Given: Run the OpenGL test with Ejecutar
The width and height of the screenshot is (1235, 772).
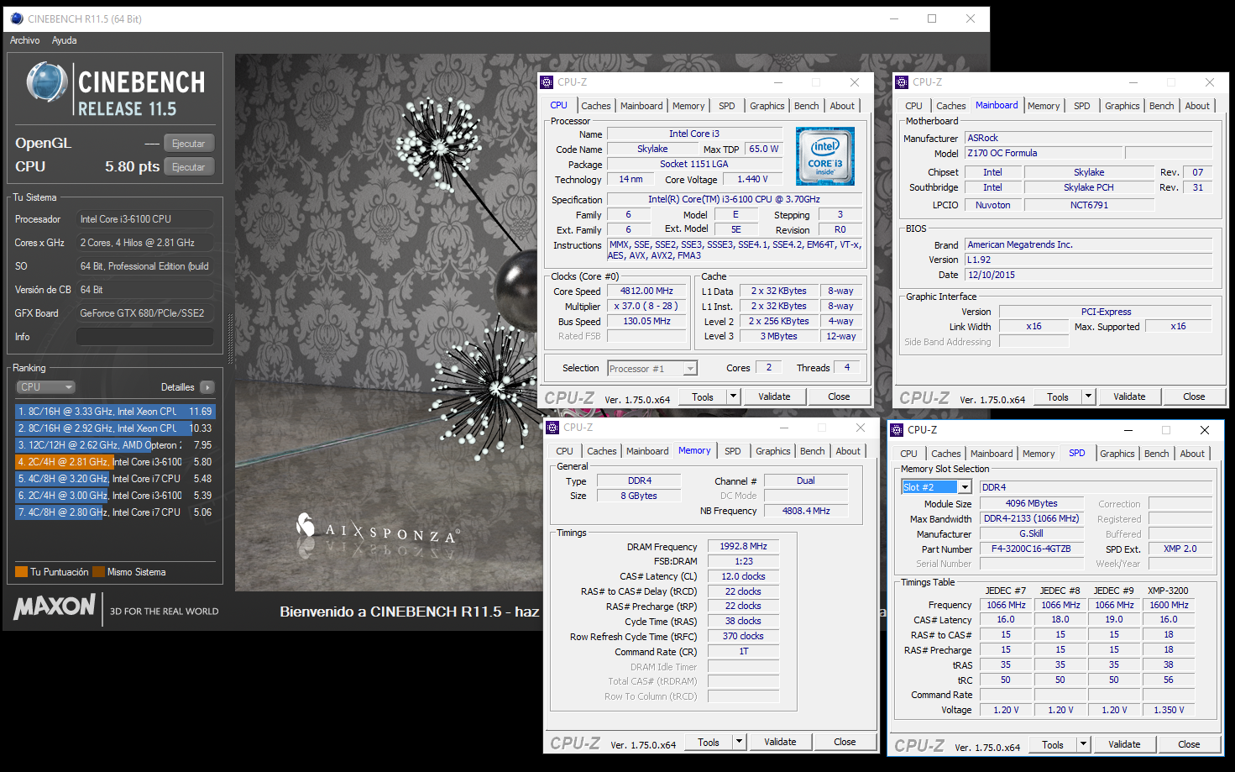Looking at the screenshot, I should click(x=189, y=144).
